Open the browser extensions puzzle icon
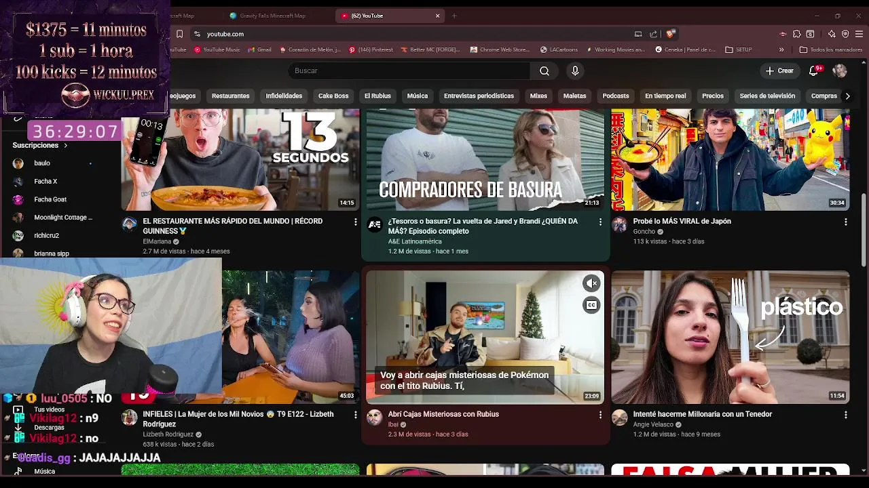869x488 pixels. click(x=797, y=34)
